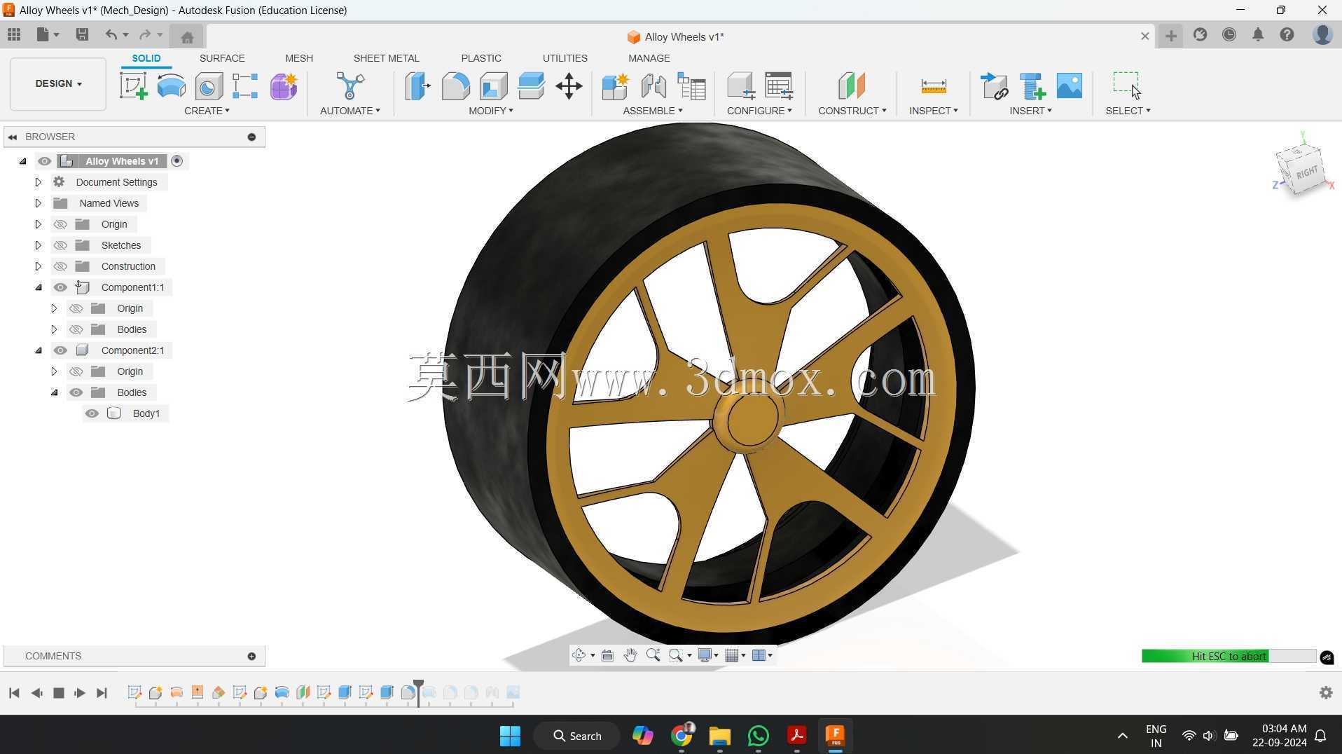Show the Construction folder
The height and width of the screenshot is (754, 1342).
60,266
